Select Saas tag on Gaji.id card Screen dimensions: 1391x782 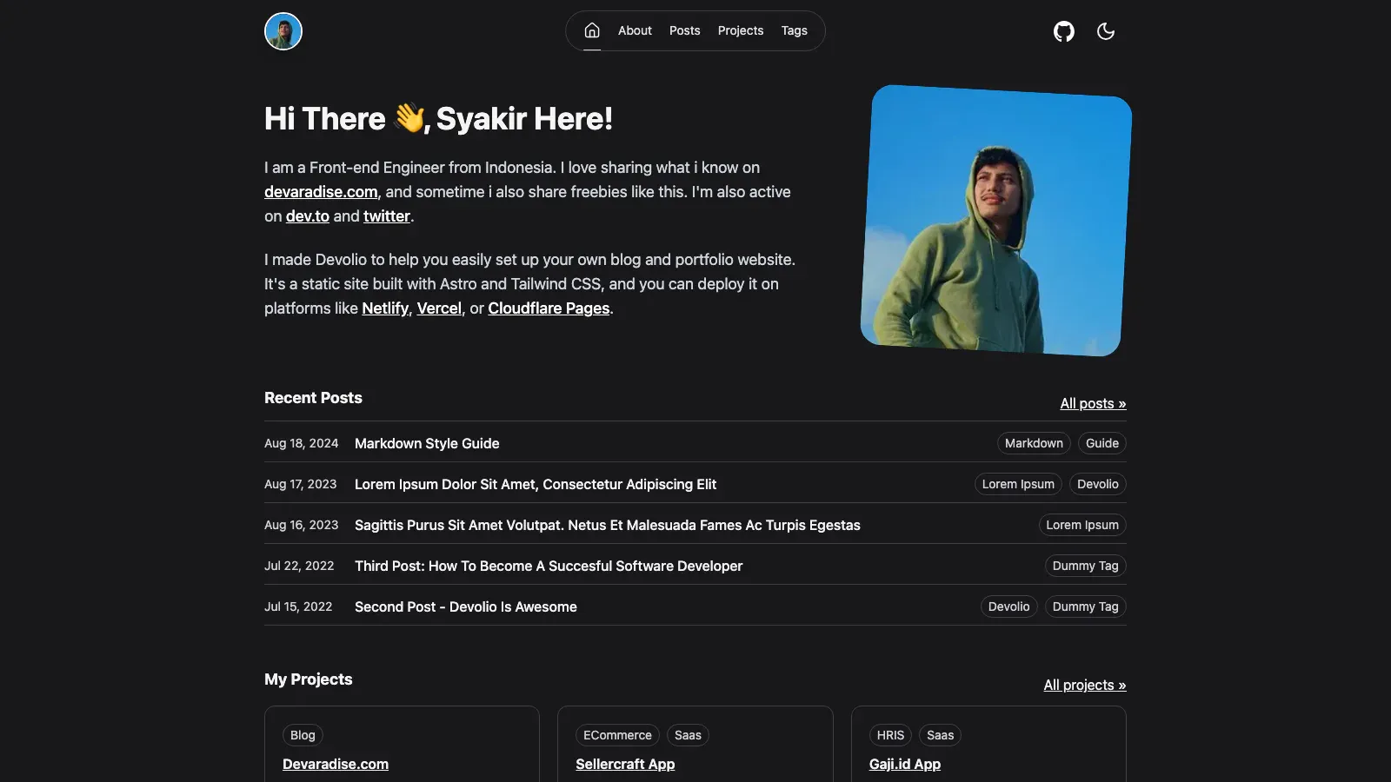(x=940, y=735)
